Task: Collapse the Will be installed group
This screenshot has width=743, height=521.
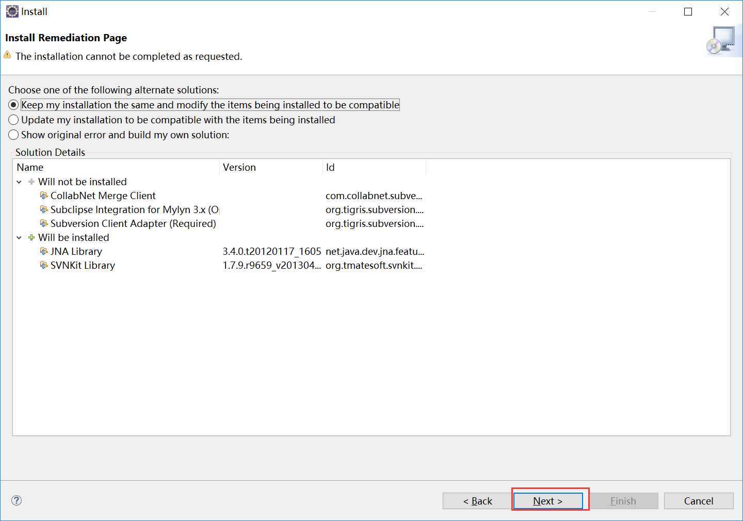Action: pos(19,237)
